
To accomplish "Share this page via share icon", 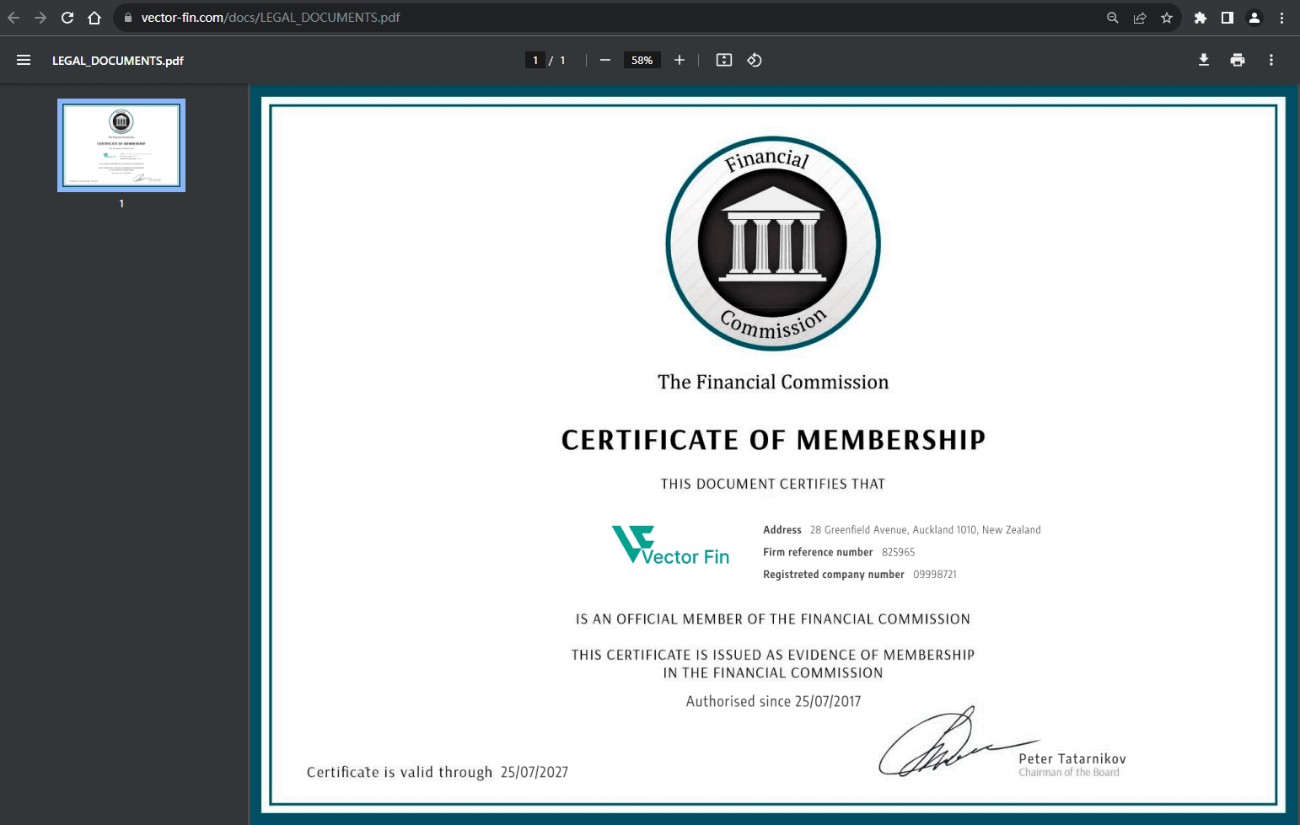I will (x=1140, y=18).
